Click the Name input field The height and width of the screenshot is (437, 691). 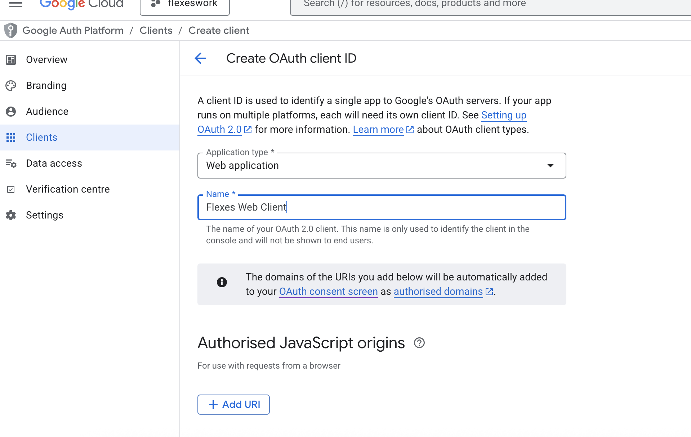click(x=381, y=207)
